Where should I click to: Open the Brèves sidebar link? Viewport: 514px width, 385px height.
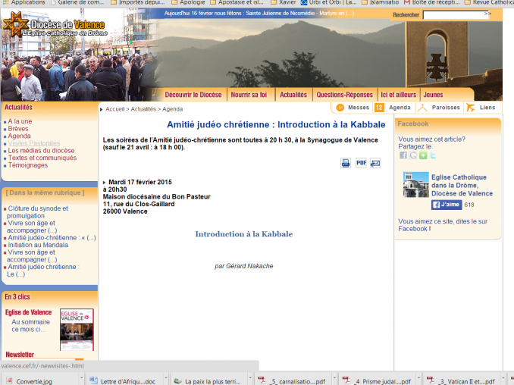tap(18, 129)
